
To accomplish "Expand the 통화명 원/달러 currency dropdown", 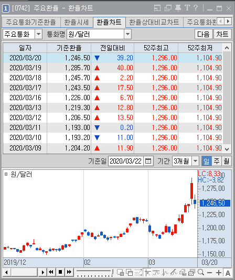I will 127,34.
